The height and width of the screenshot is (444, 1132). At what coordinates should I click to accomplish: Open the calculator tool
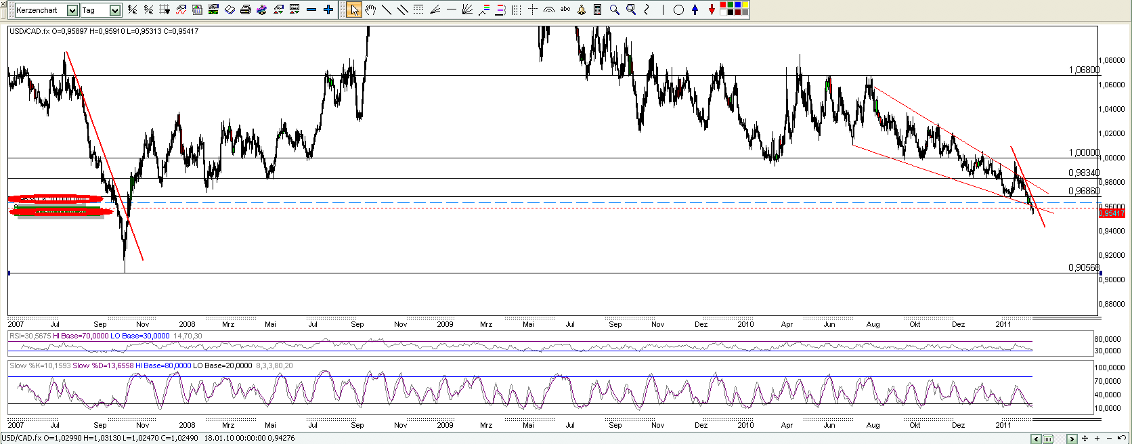pyautogui.click(x=598, y=9)
